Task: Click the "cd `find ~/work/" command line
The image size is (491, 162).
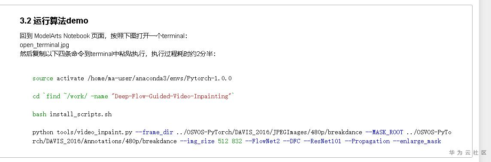Action: pyautogui.click(x=133, y=96)
